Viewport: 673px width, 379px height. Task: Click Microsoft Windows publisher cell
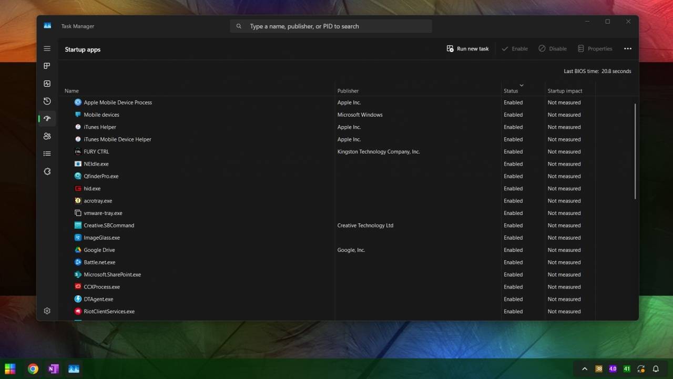point(360,115)
